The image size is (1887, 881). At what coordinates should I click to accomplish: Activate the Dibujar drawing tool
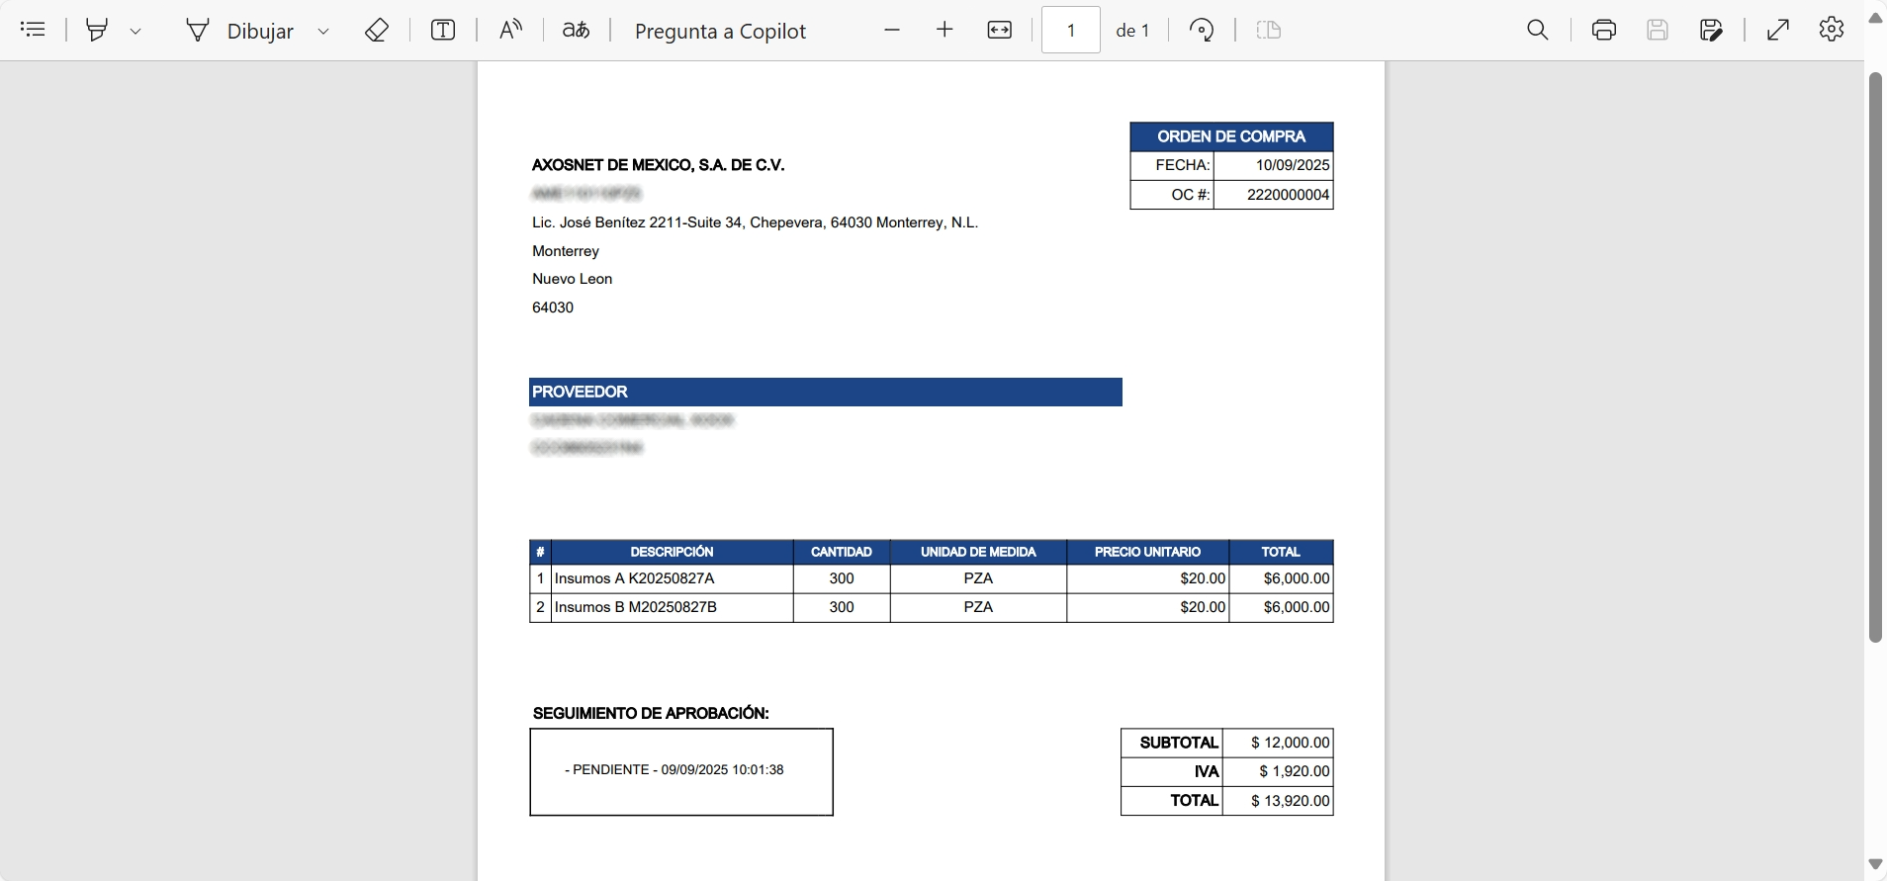pos(240,31)
